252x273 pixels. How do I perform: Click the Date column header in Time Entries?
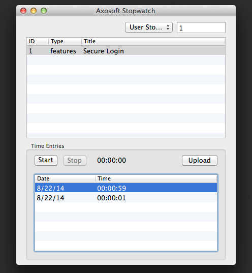65,178
